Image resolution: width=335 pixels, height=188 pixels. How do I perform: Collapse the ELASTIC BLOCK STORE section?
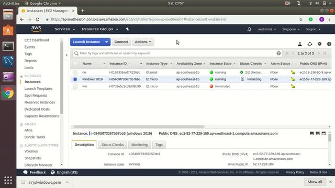(21, 146)
